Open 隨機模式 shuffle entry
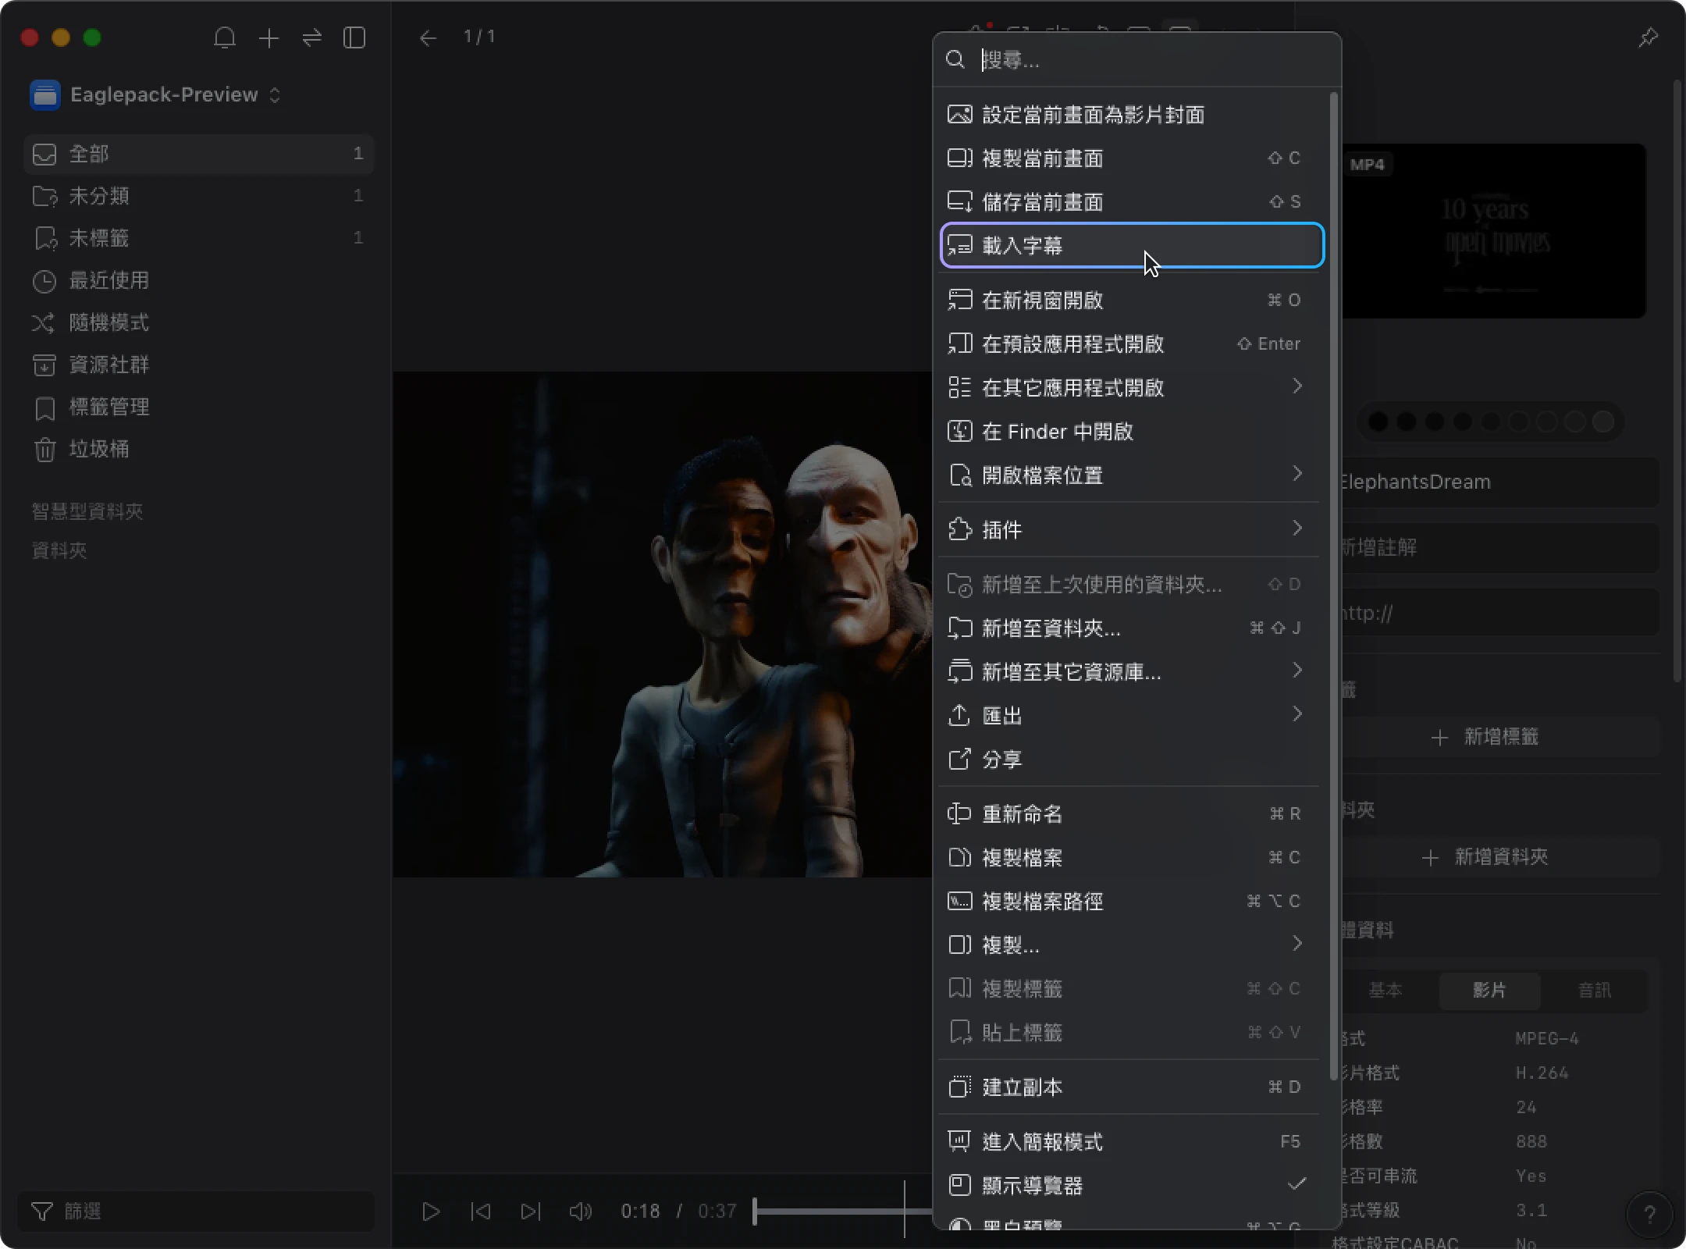 pyautogui.click(x=199, y=322)
